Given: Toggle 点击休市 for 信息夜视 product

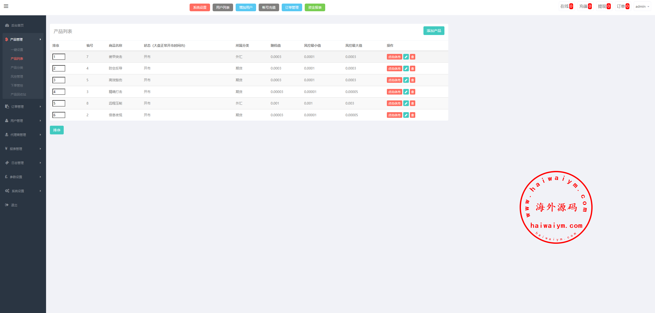Looking at the screenshot, I should coord(394,115).
